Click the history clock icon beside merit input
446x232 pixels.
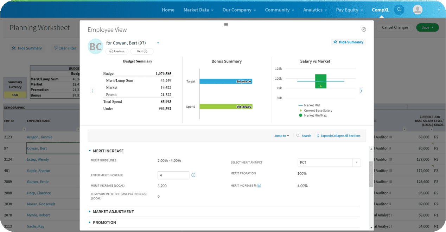pyautogui.click(x=193, y=175)
